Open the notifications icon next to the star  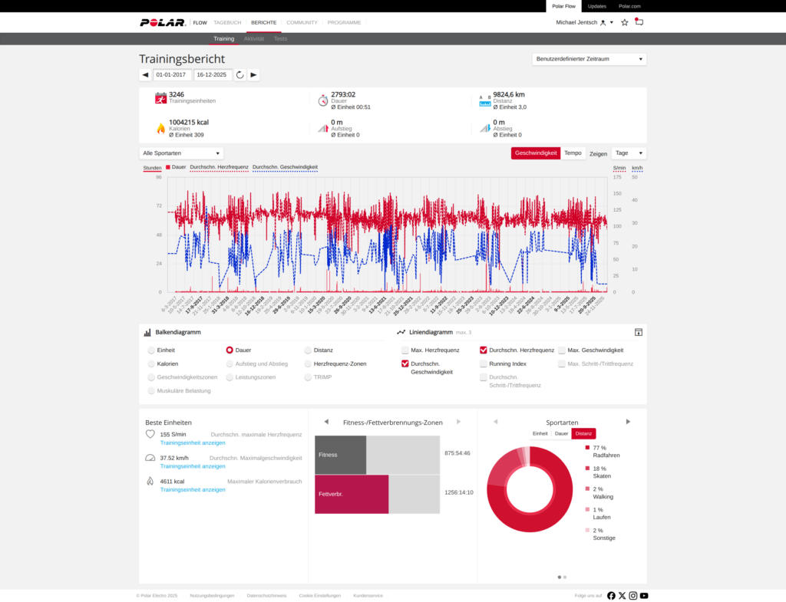pyautogui.click(x=639, y=22)
